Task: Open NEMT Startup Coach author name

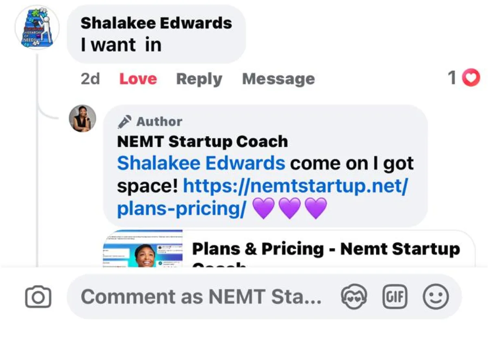Action: click(x=202, y=142)
